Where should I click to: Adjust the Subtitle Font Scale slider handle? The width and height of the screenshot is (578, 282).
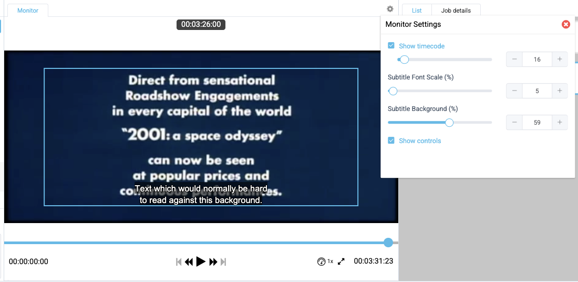(x=393, y=91)
